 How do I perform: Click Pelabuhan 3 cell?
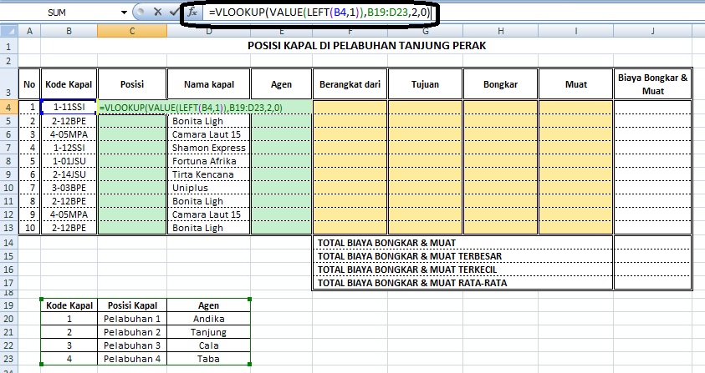click(132, 345)
